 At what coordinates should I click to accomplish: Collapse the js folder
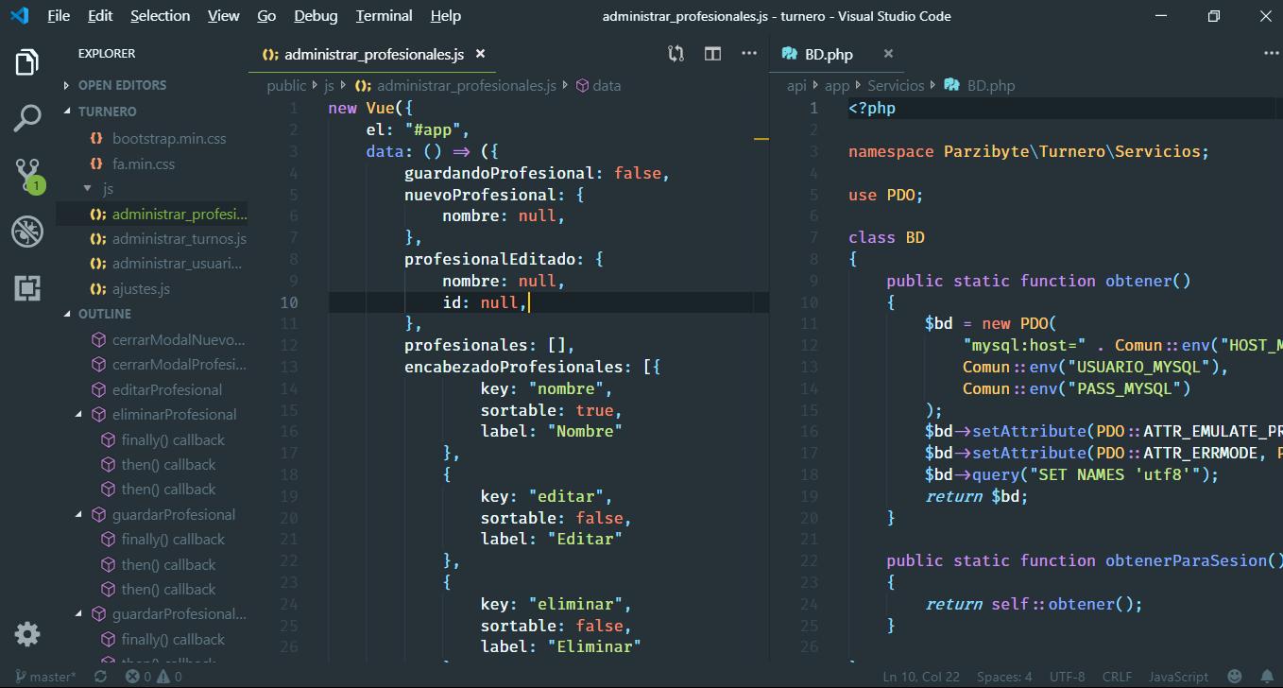coord(107,188)
